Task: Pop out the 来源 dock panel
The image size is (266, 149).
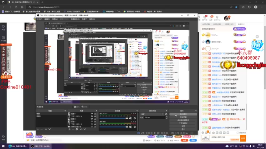Action: coord(96,111)
